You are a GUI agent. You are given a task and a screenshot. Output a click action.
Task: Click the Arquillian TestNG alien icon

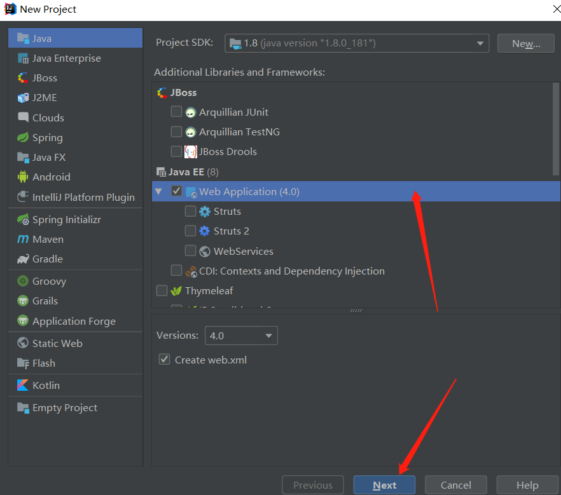click(191, 132)
